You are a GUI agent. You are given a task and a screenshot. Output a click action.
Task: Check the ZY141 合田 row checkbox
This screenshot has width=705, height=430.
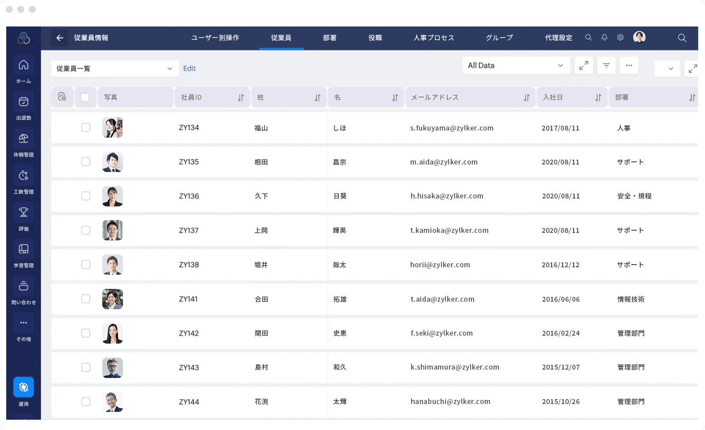(85, 299)
